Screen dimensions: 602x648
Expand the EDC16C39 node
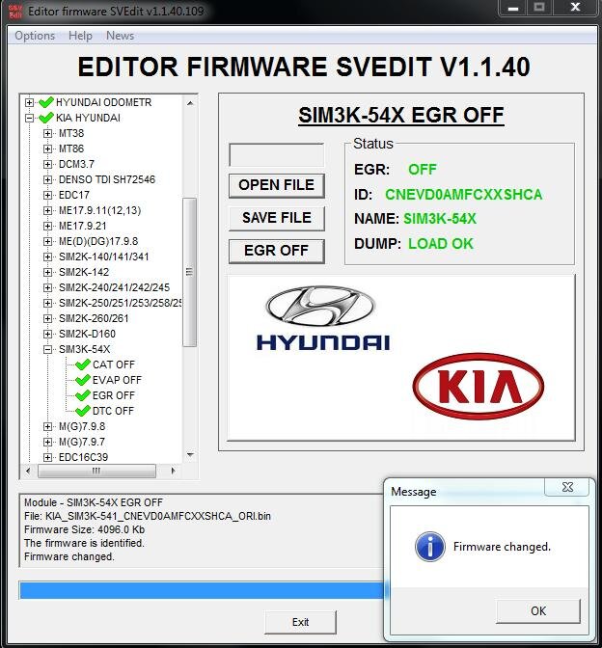coord(47,457)
